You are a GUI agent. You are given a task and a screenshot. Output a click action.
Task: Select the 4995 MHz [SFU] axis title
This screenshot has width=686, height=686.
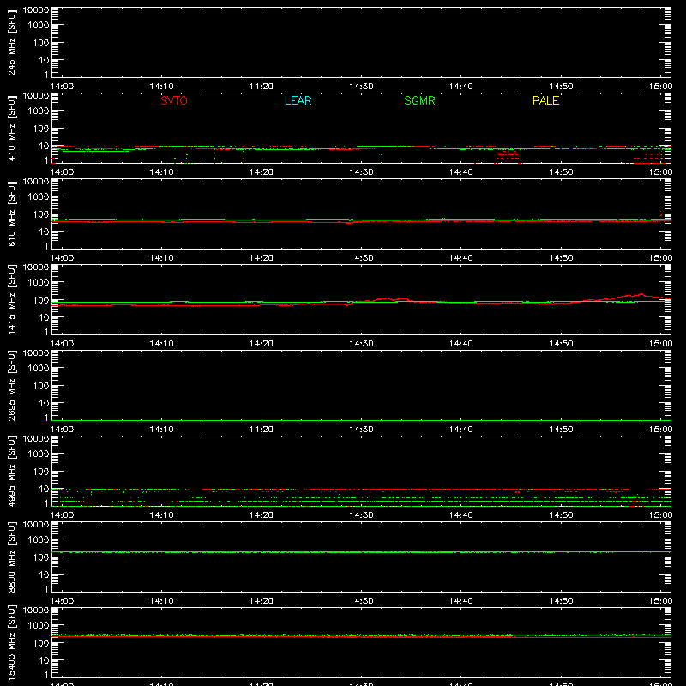click(x=12, y=471)
